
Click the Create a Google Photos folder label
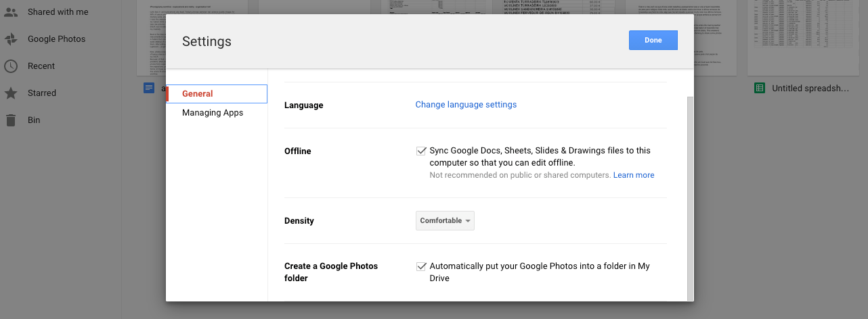point(331,272)
